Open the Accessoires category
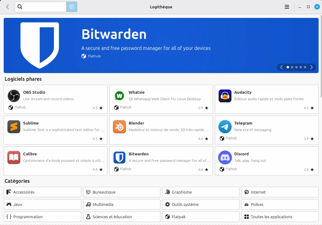Viewport: 322px width, 225px height. pos(42,192)
